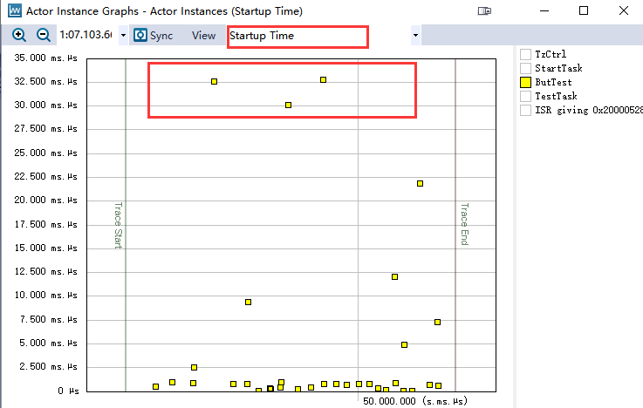Image resolution: width=643 pixels, height=408 pixels.
Task: Open the View menu
Action: (x=204, y=36)
